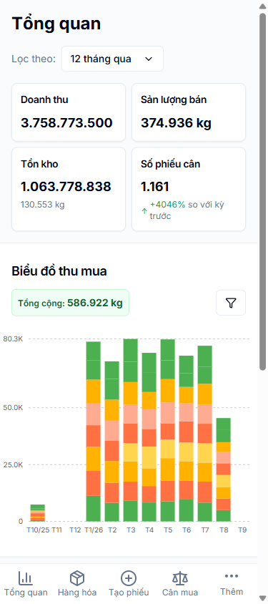
Task: Click the page vertical scrollbar thumb
Action: click(262, 192)
